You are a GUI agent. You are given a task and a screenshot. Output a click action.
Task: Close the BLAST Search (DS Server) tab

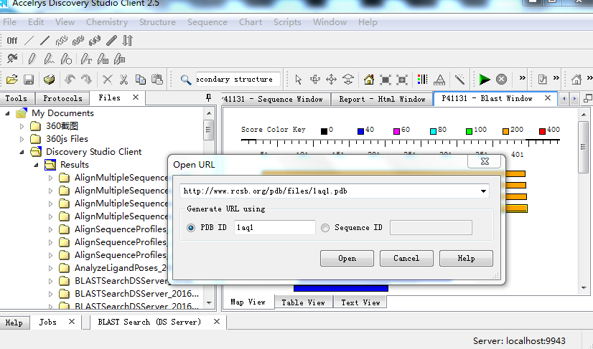tap(217, 322)
